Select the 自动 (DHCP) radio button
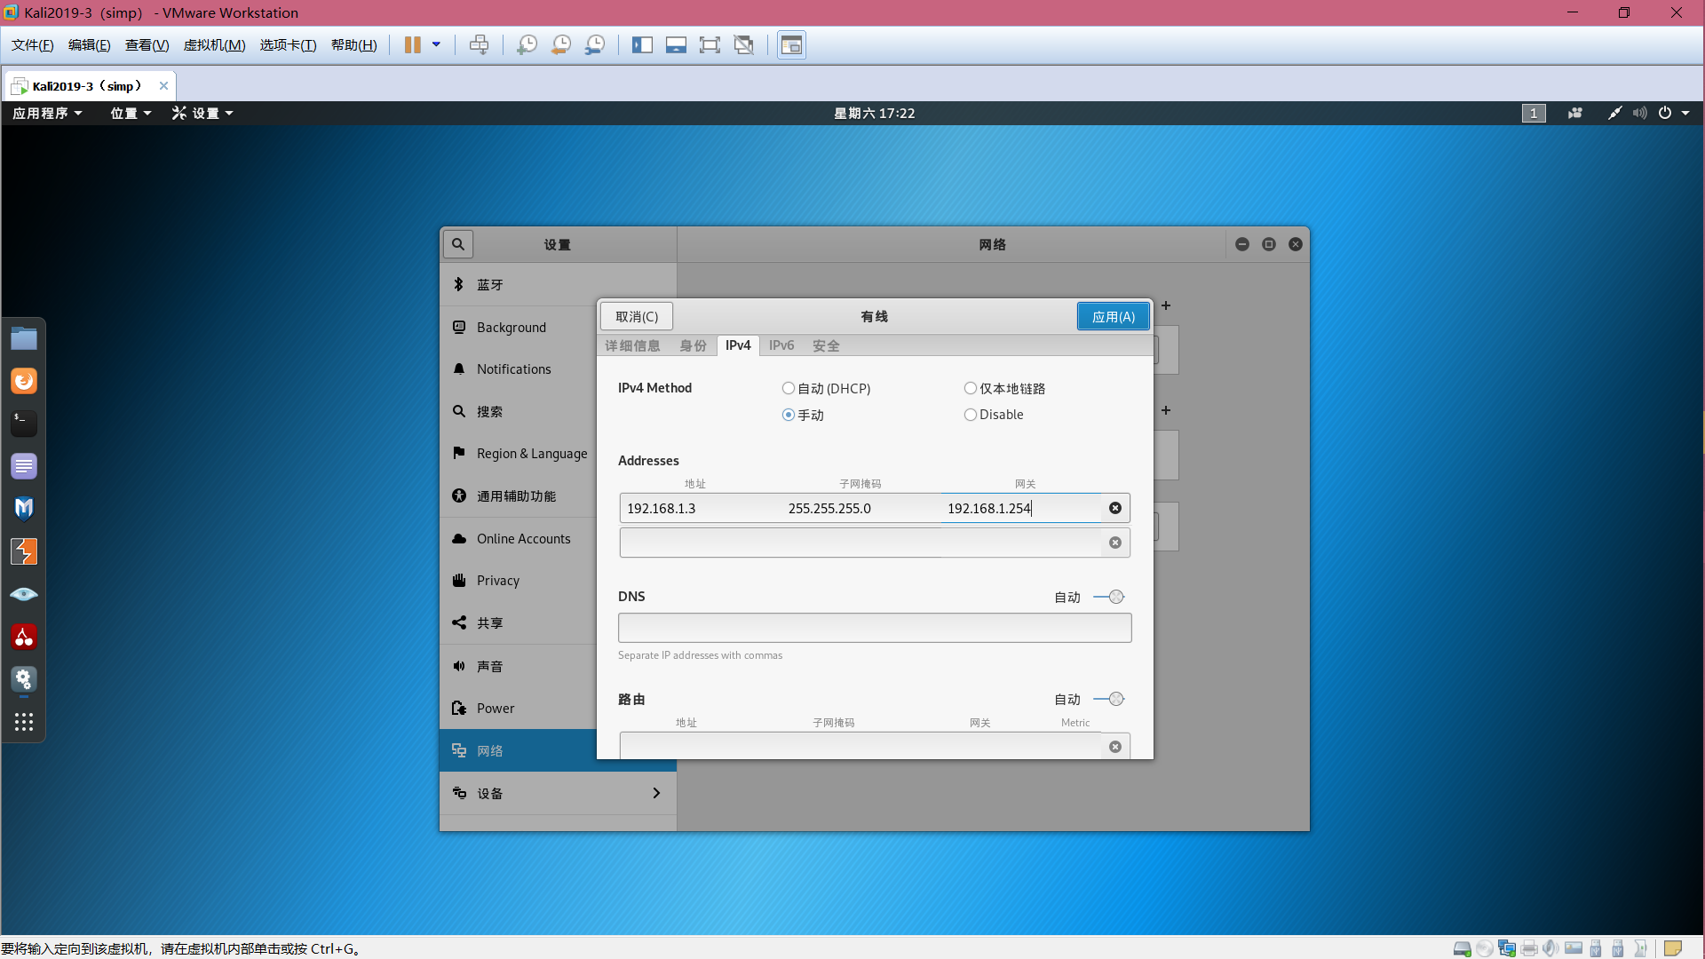Viewport: 1705px width, 959px height. (x=789, y=388)
